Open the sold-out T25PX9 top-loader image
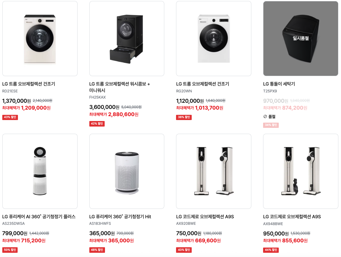The width and height of the screenshot is (341, 257). click(x=301, y=39)
